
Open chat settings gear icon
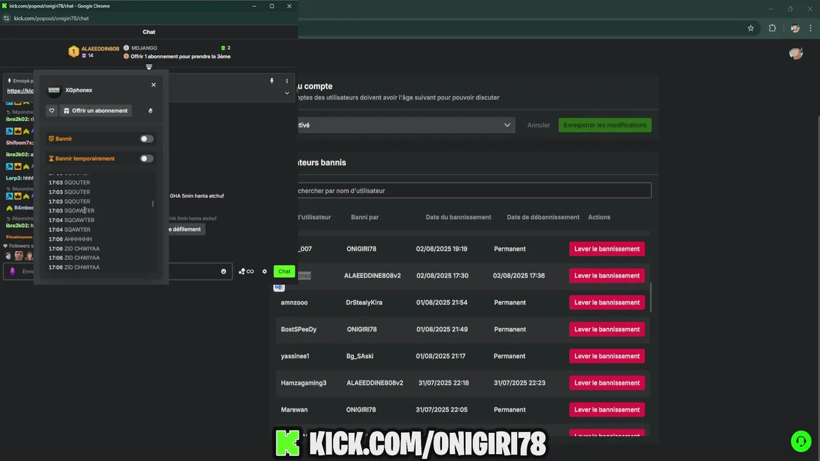(x=265, y=271)
